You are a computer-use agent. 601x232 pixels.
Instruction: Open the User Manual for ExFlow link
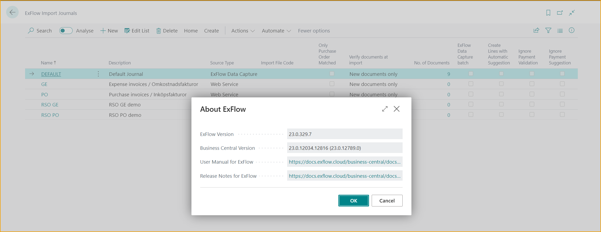click(344, 162)
